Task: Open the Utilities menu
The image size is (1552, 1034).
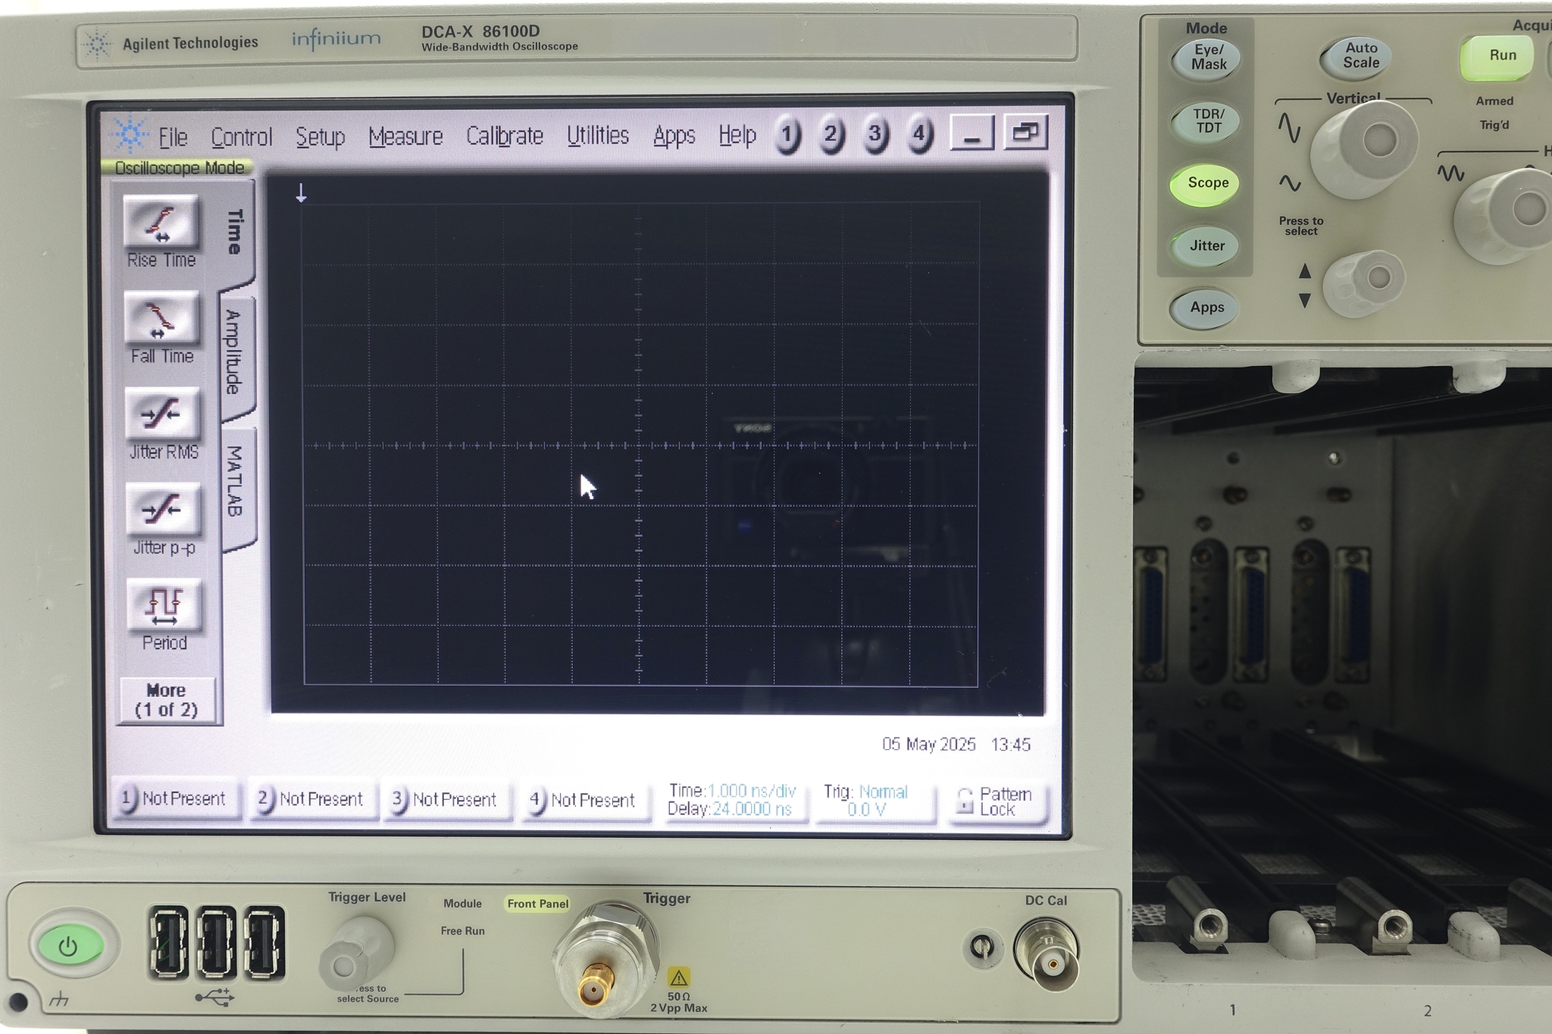Action: point(598,136)
